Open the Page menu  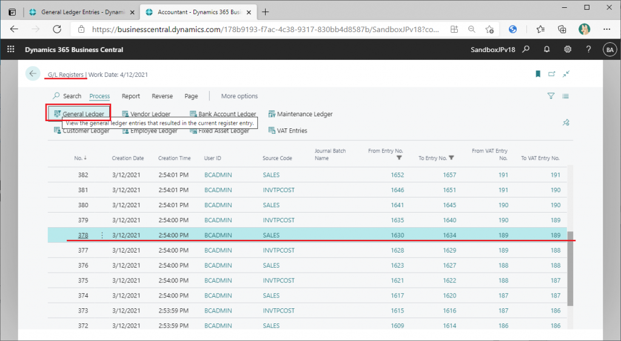coord(191,96)
